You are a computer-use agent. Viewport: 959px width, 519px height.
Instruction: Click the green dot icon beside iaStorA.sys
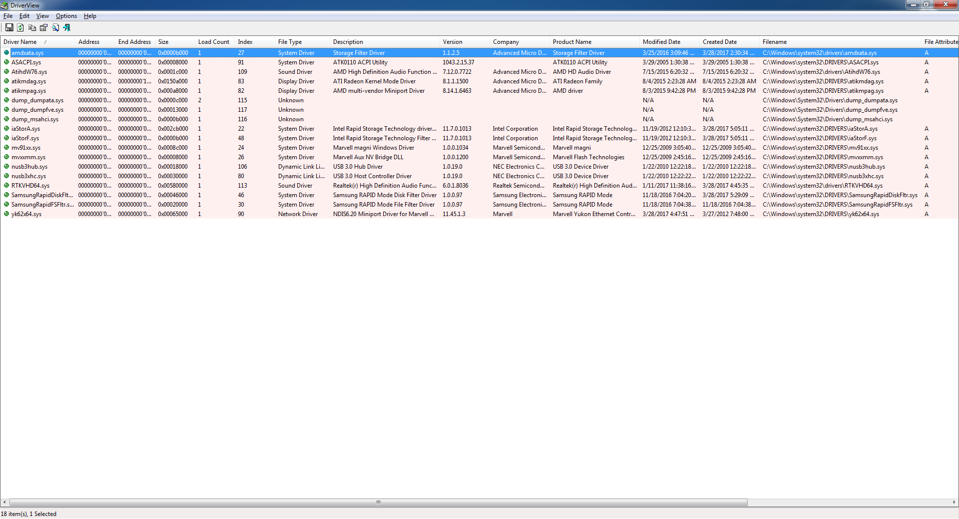[x=6, y=128]
